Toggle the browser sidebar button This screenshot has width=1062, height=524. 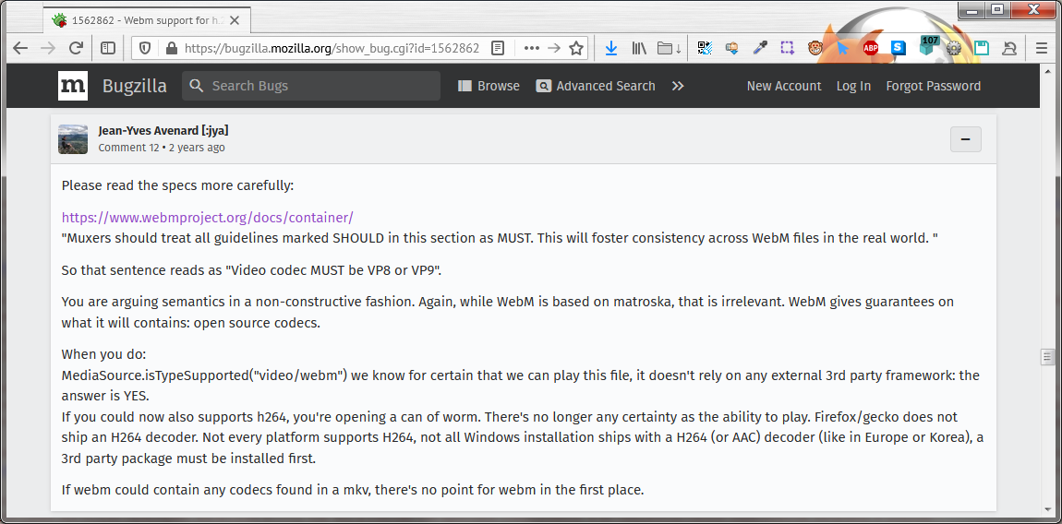coord(108,48)
